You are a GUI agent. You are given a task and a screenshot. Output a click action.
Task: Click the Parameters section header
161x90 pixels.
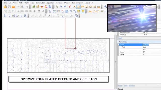click(123, 42)
